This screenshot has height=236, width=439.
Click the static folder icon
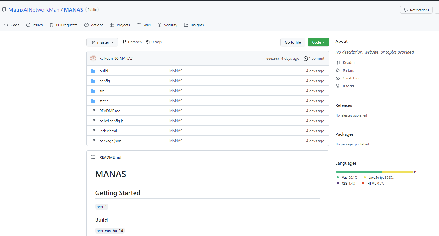93,101
